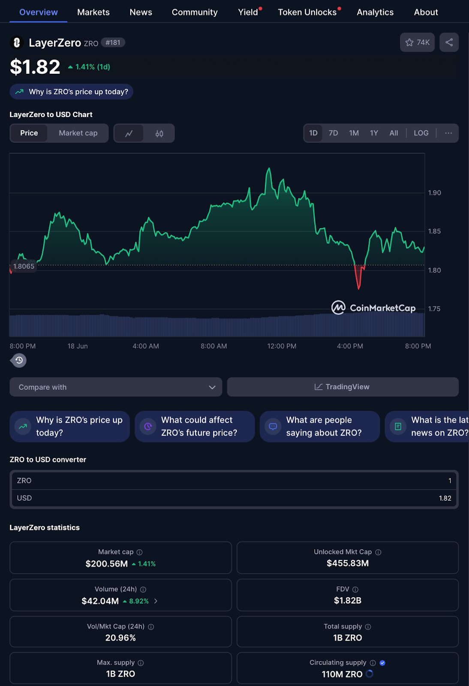Click the $1.82B FDV value

click(x=348, y=601)
